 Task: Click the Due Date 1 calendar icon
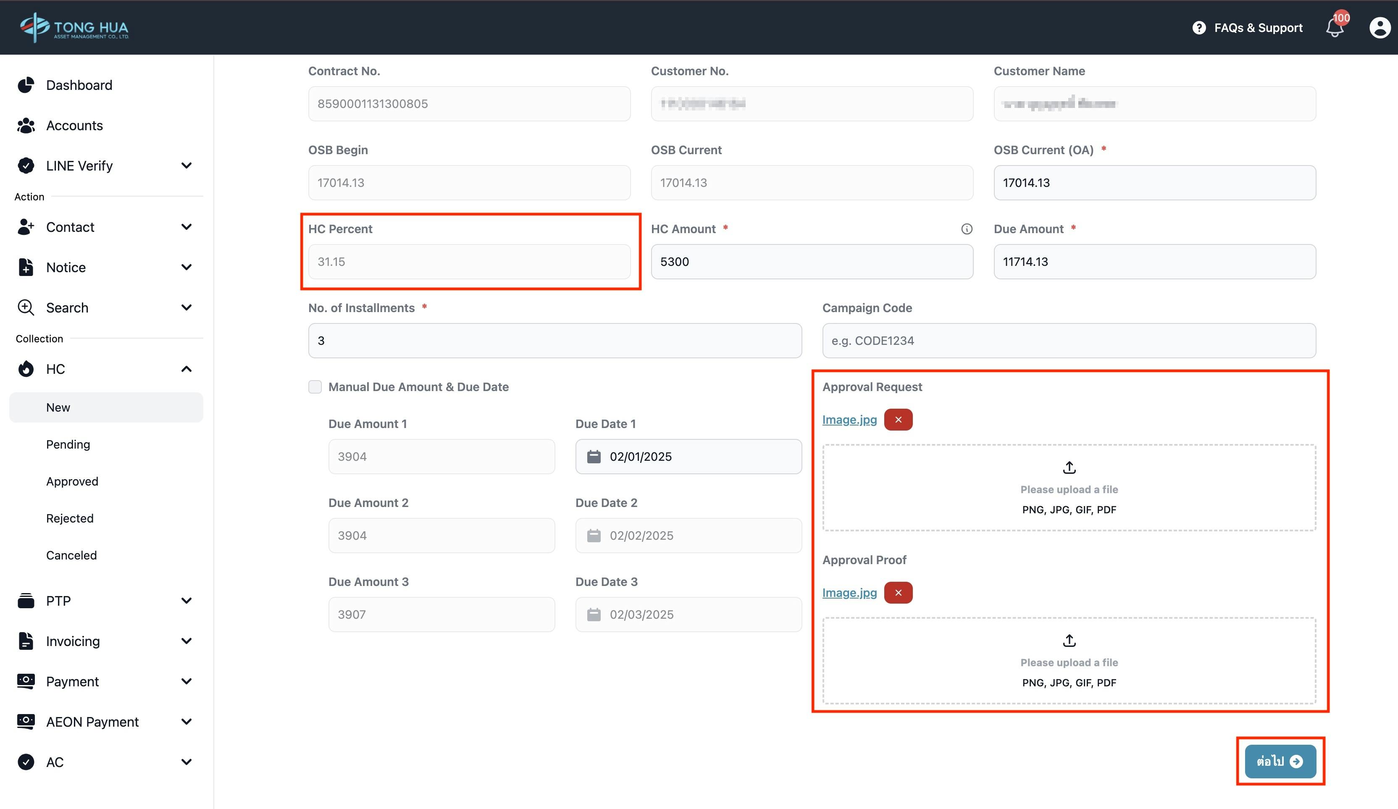(x=594, y=457)
